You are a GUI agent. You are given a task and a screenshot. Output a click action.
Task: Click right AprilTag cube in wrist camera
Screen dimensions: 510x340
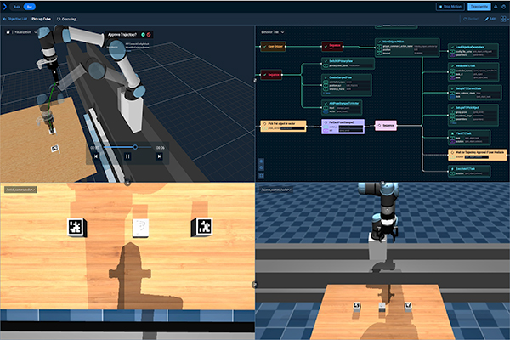click(x=202, y=226)
